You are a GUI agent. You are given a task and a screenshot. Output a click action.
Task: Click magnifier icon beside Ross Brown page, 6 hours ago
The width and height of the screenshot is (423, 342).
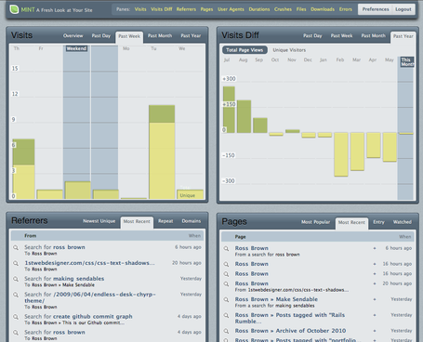(227, 249)
